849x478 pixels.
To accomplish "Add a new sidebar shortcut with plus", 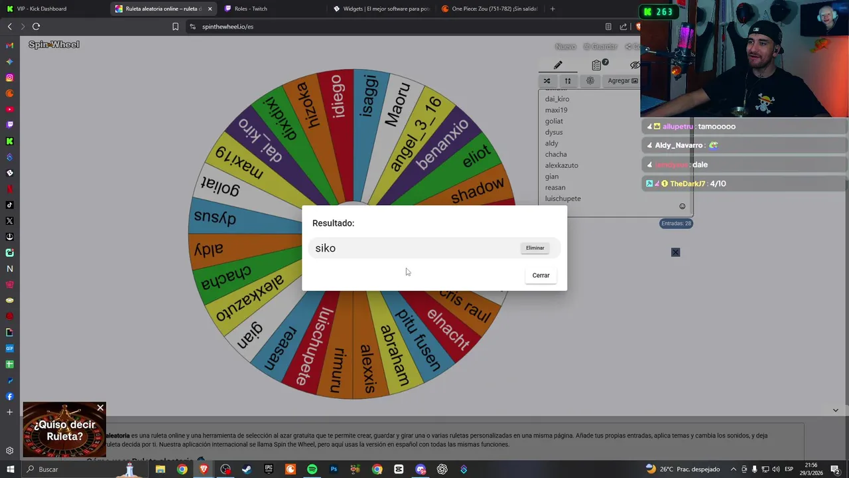I will 9,412.
